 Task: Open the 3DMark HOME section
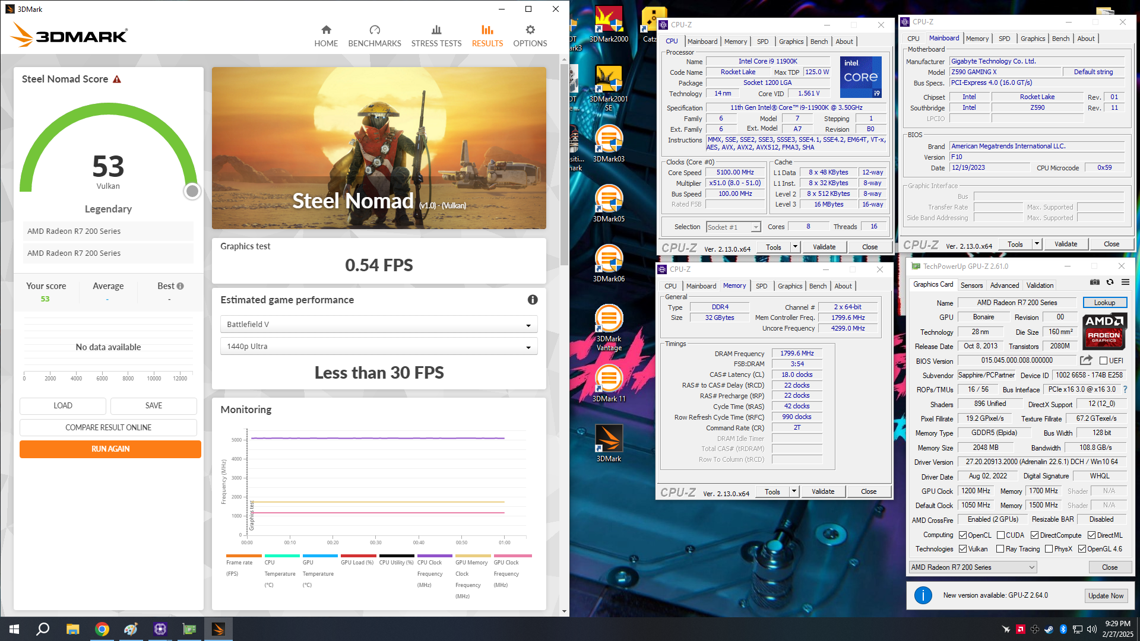click(326, 36)
